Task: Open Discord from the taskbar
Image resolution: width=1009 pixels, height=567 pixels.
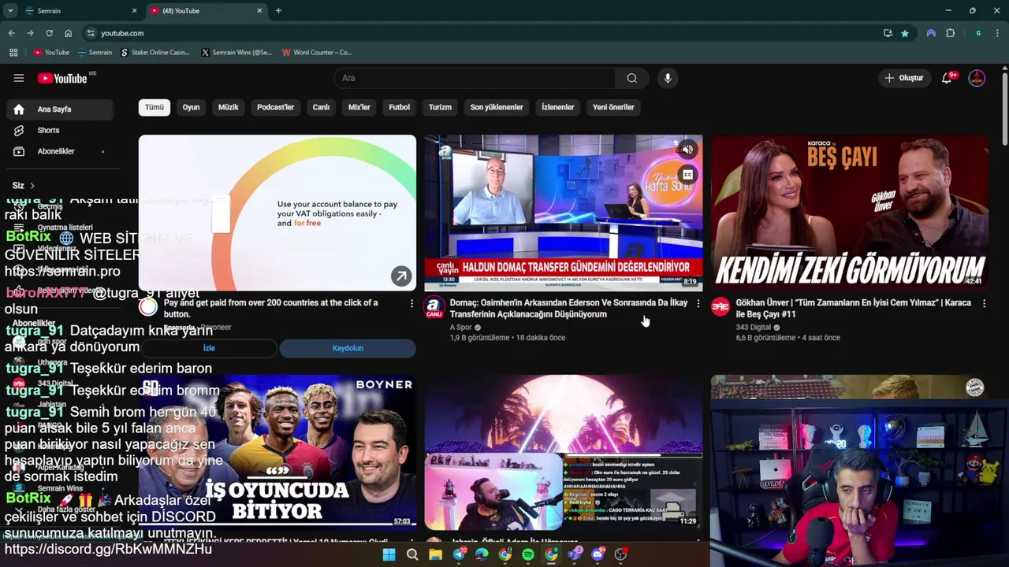Action: [598, 554]
